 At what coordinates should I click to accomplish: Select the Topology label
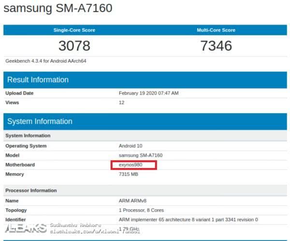pyautogui.click(x=16, y=210)
